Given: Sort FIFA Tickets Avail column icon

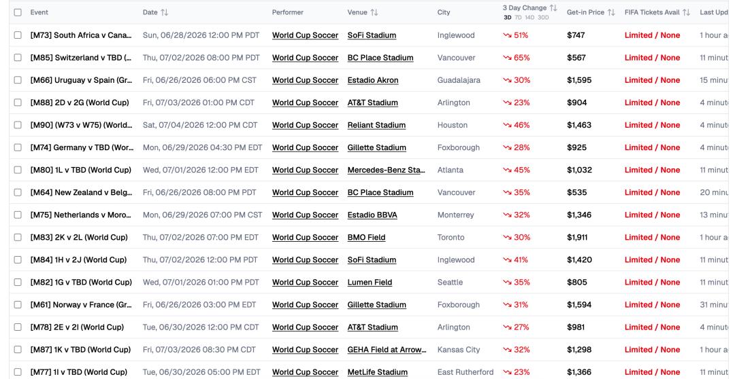Looking at the screenshot, I should click(686, 13).
